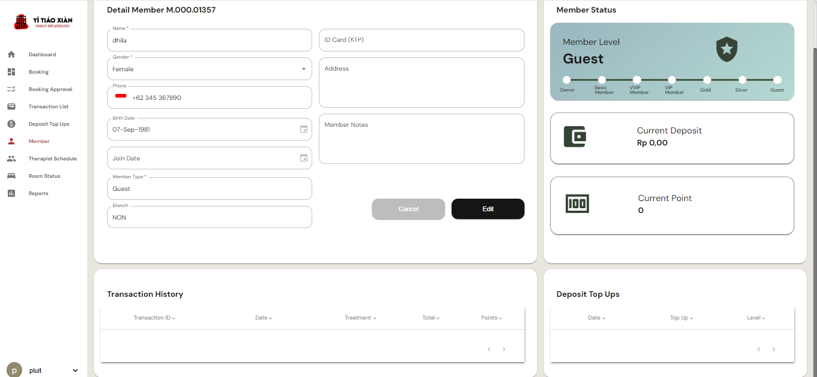
Task: Open the Join Date calendar picker icon
Action: coord(304,158)
